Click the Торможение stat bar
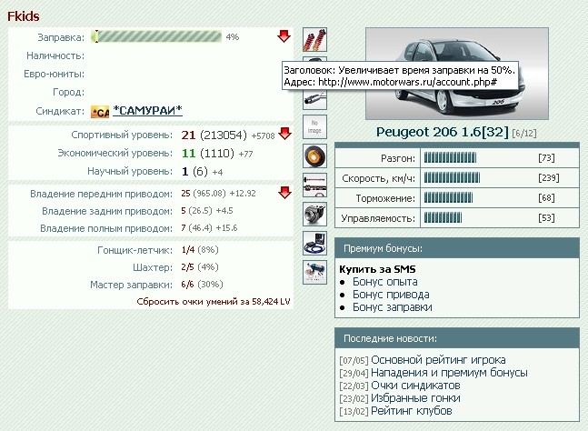The width and height of the screenshot is (588, 431). pos(449,197)
